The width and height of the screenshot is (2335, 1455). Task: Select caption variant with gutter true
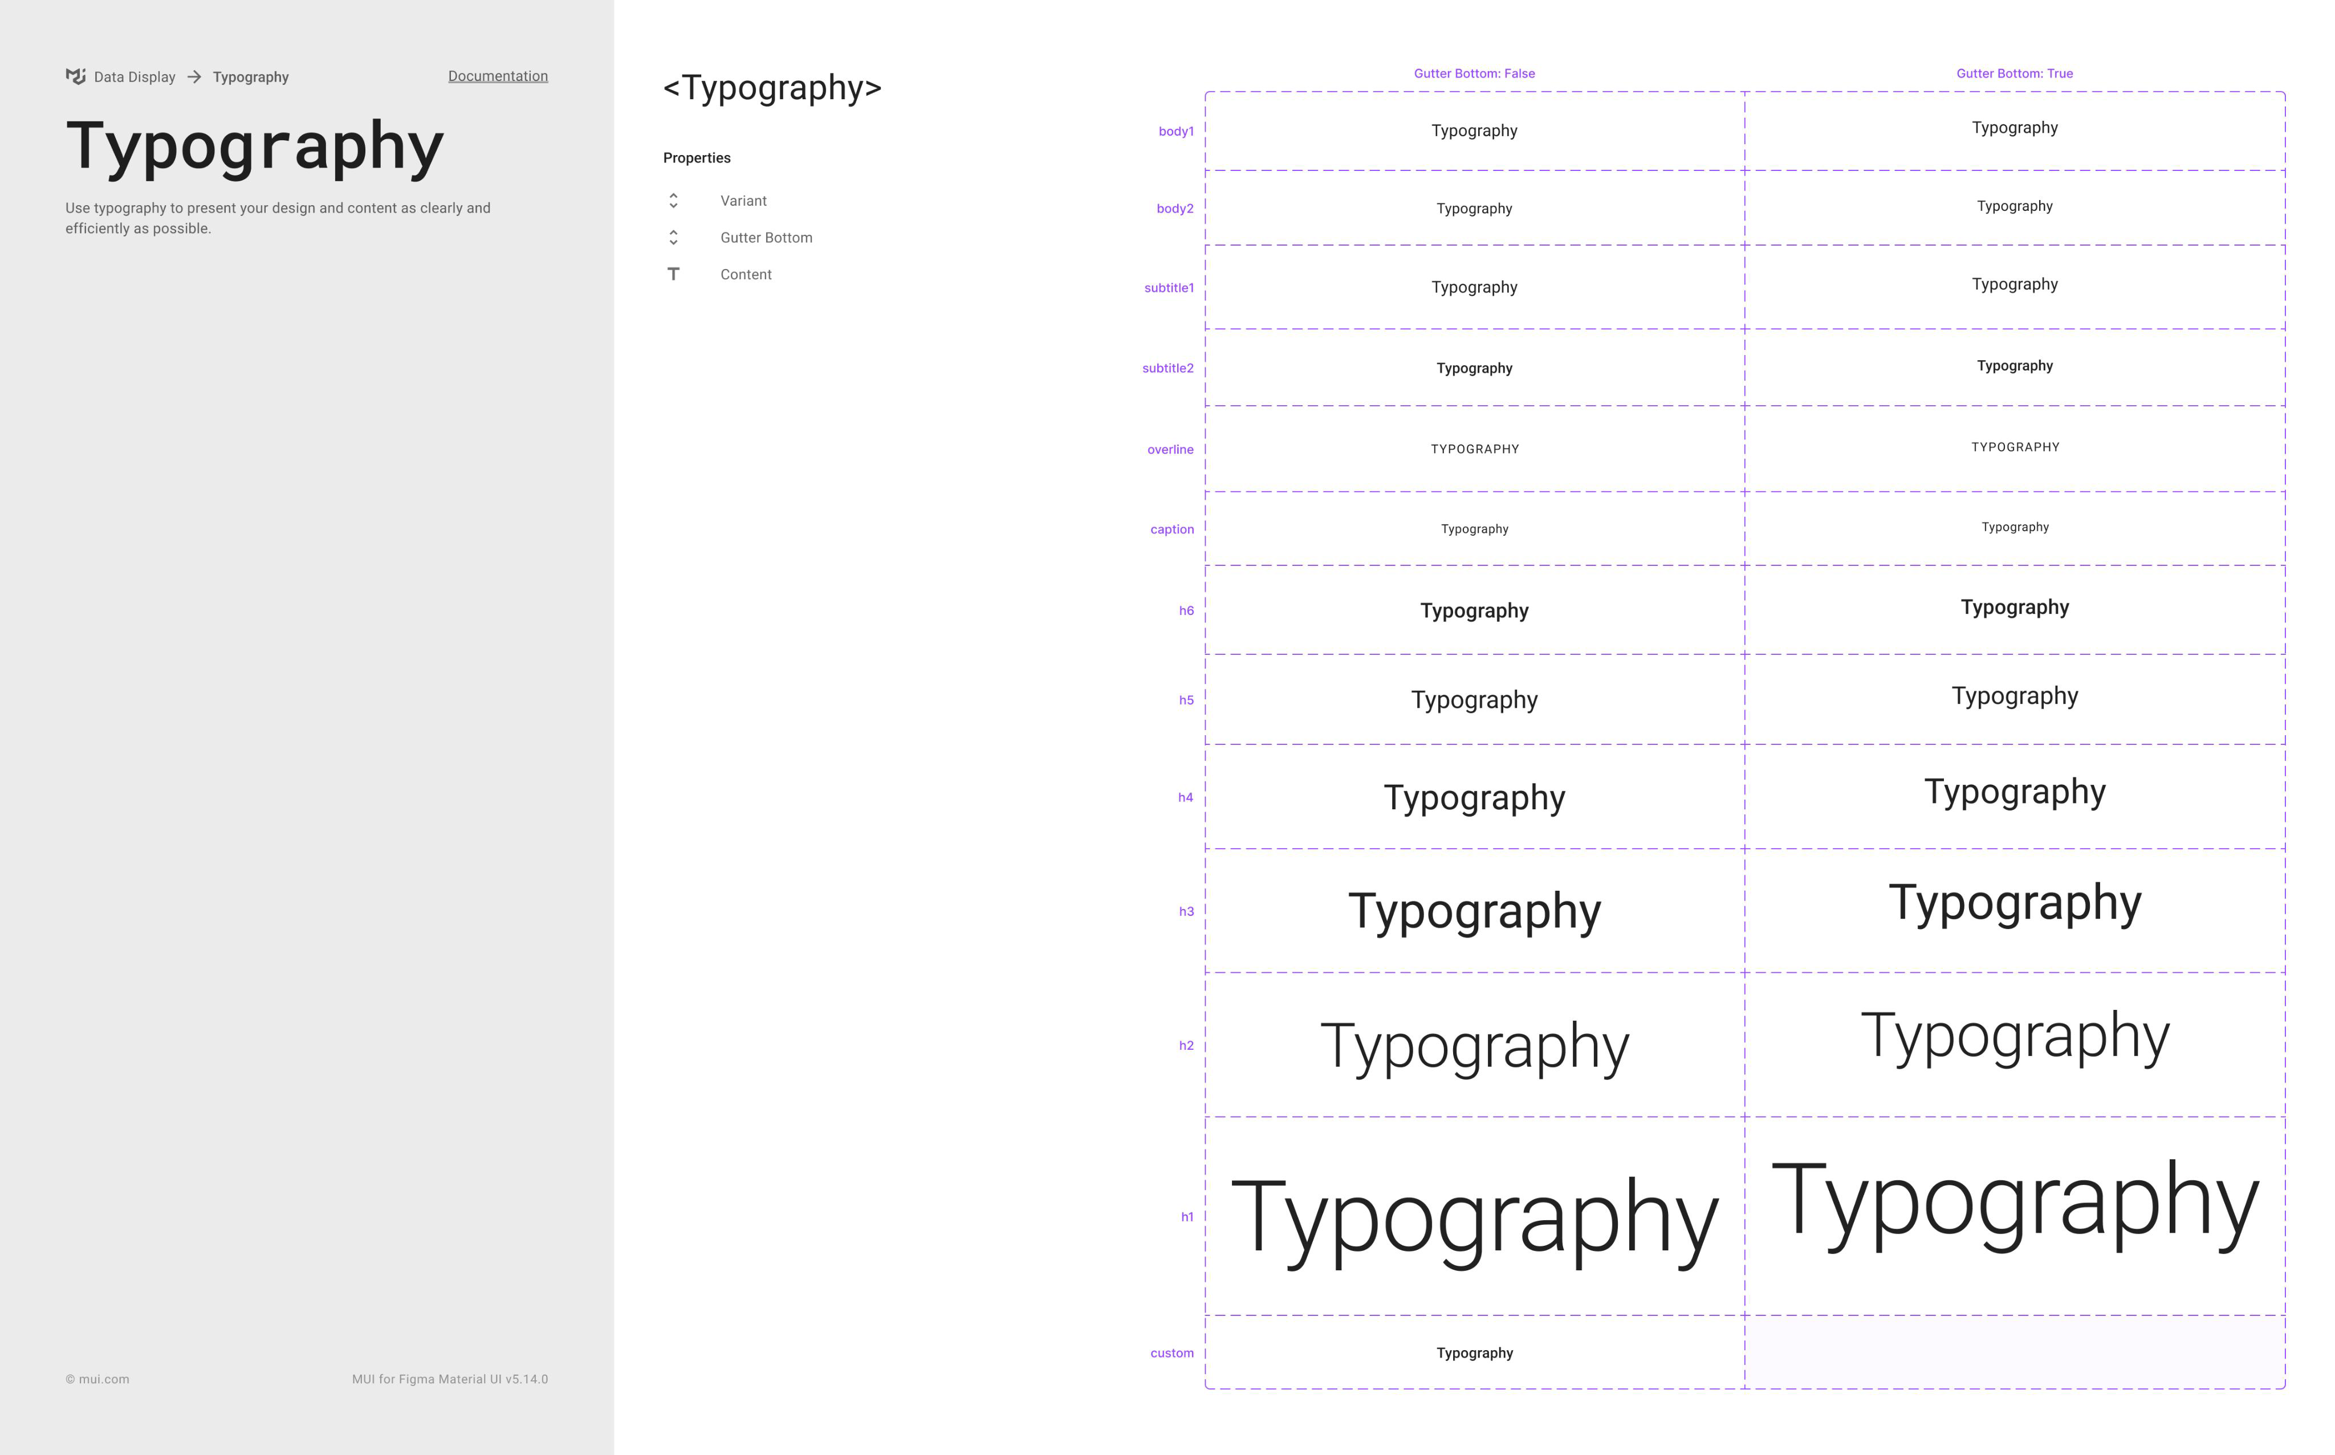(2015, 527)
